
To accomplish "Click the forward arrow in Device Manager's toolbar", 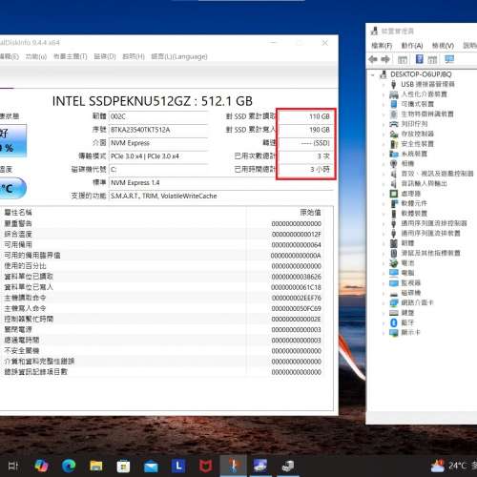I will (385, 59).
